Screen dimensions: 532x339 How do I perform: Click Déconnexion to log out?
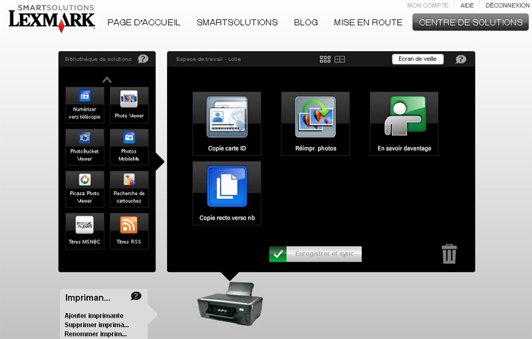(507, 5)
